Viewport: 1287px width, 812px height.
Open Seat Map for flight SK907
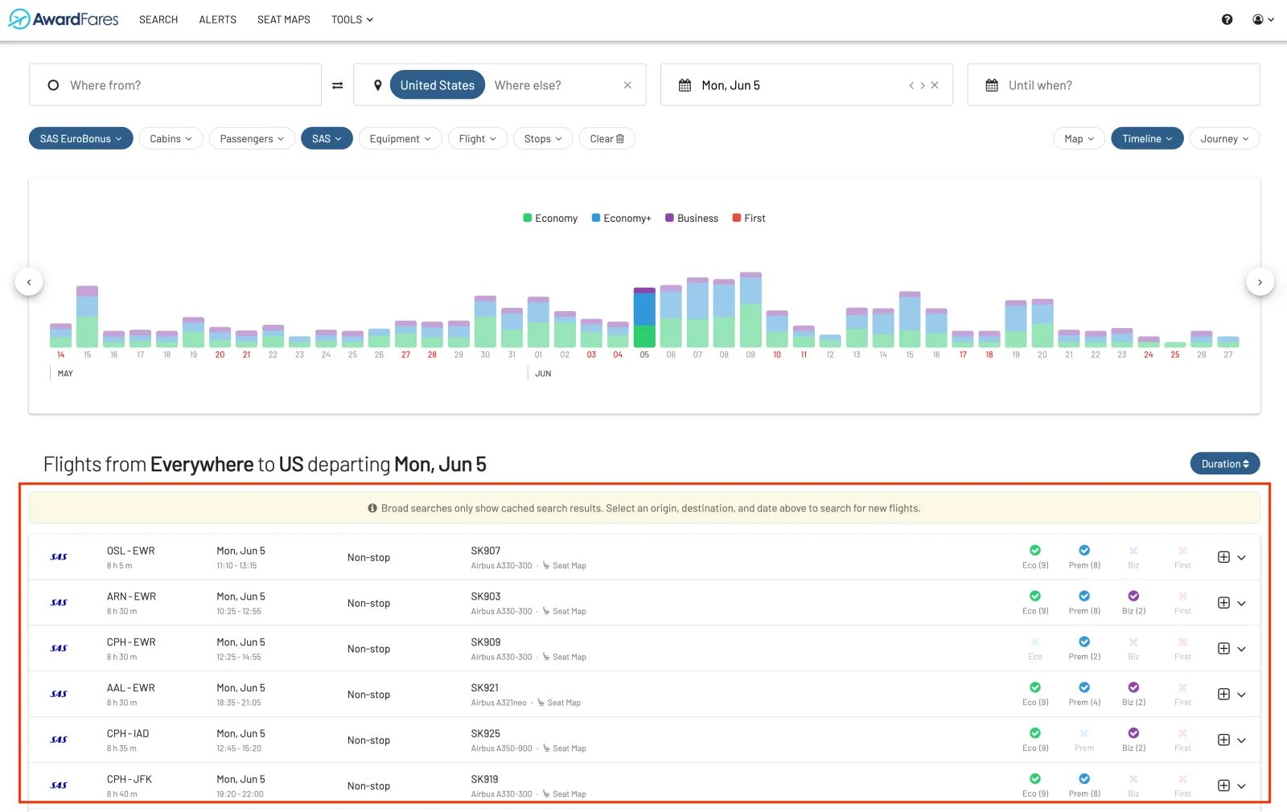click(x=565, y=566)
